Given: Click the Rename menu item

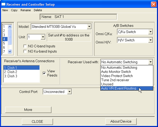Looking at the screenshot, I should point(26,10).
